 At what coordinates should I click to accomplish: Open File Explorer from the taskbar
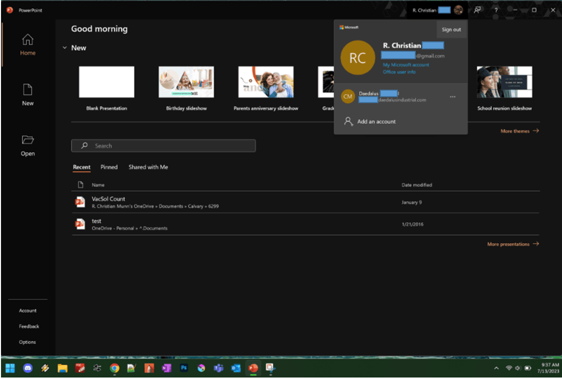[x=62, y=368]
